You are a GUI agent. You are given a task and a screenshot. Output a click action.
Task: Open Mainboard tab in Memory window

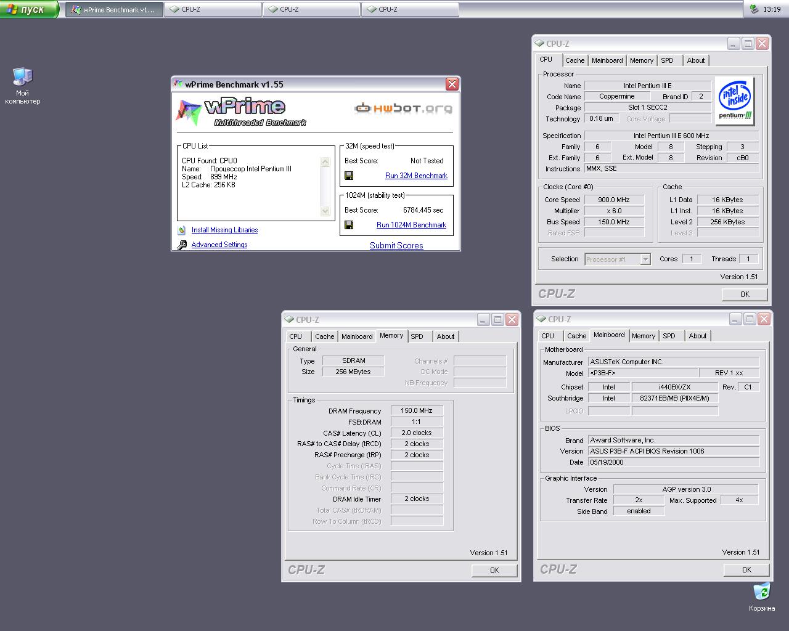357,336
